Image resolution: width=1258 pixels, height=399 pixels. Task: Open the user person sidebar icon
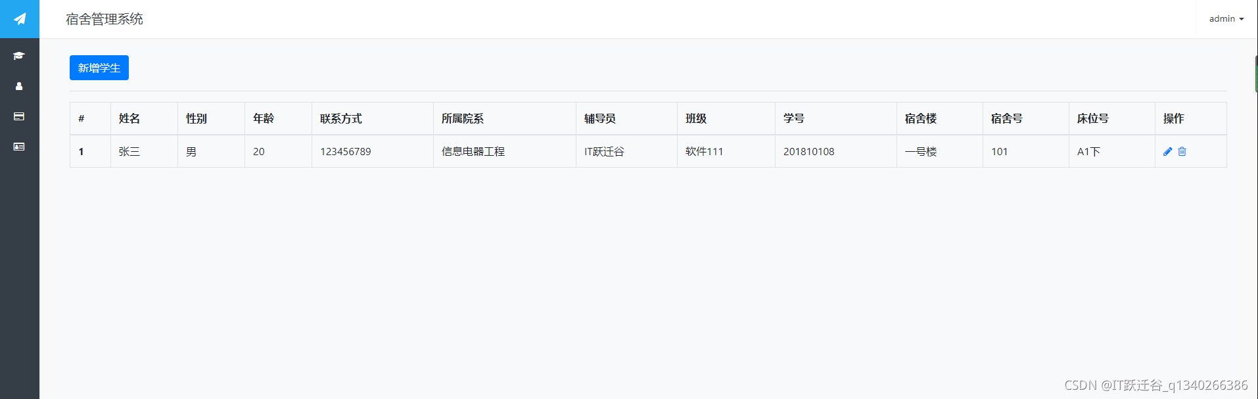click(19, 86)
